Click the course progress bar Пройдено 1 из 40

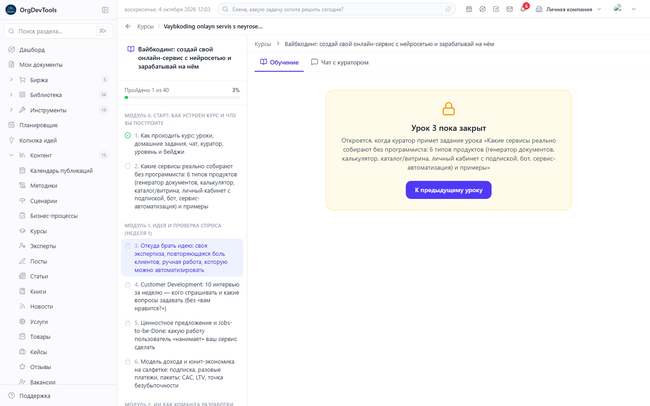click(182, 97)
